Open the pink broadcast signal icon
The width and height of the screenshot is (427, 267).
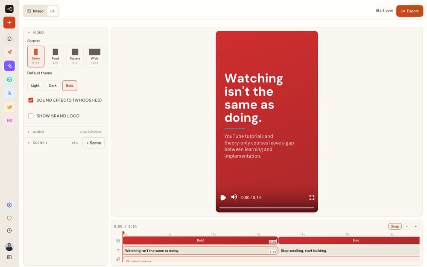(9, 120)
